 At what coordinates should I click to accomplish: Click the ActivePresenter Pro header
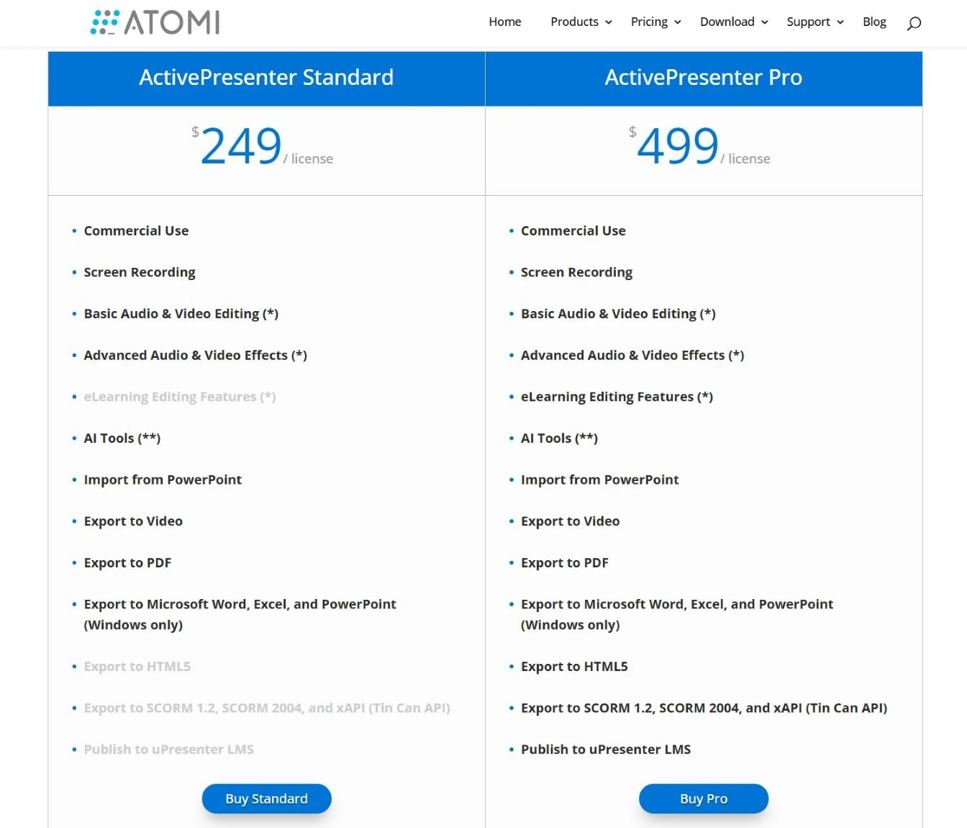click(703, 77)
